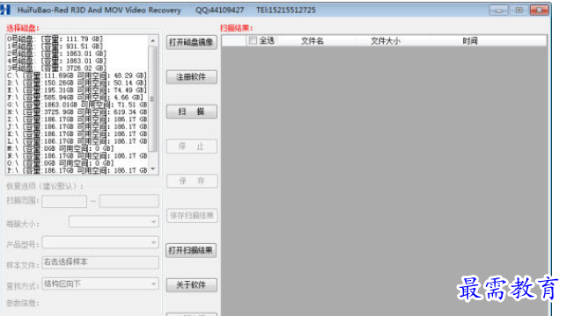Viewport: 566px width, 316px height.
Task: Click the 文件大小 column header
Action: [386, 41]
